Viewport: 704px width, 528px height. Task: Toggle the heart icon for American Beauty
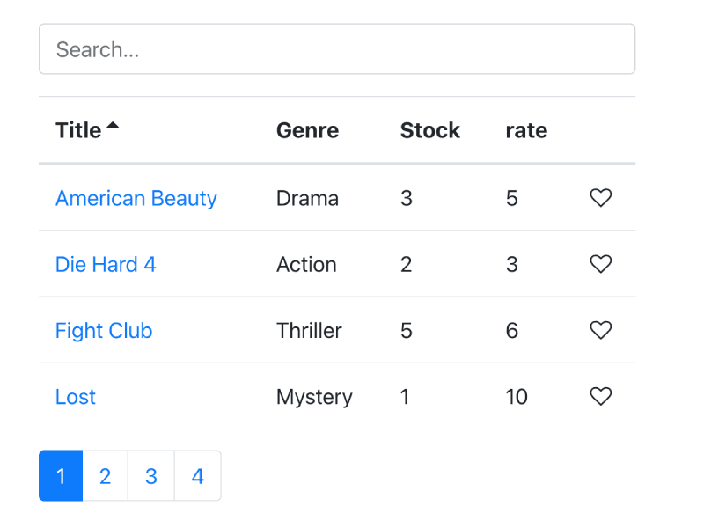pyautogui.click(x=600, y=198)
